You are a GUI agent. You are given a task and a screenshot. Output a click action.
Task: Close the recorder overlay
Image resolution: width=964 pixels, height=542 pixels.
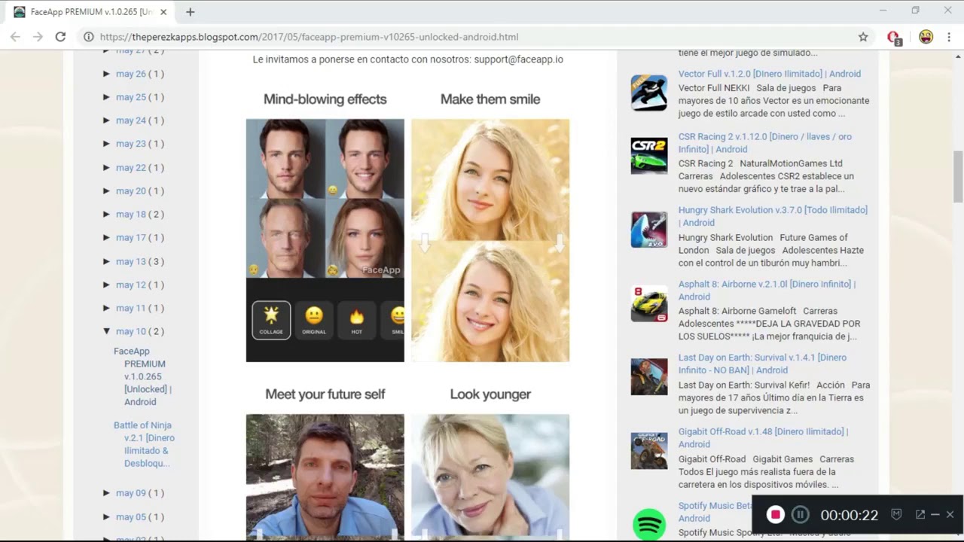coord(950,515)
